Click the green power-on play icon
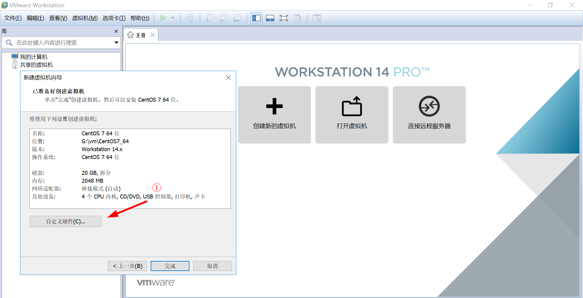583x298 pixels. pos(163,18)
